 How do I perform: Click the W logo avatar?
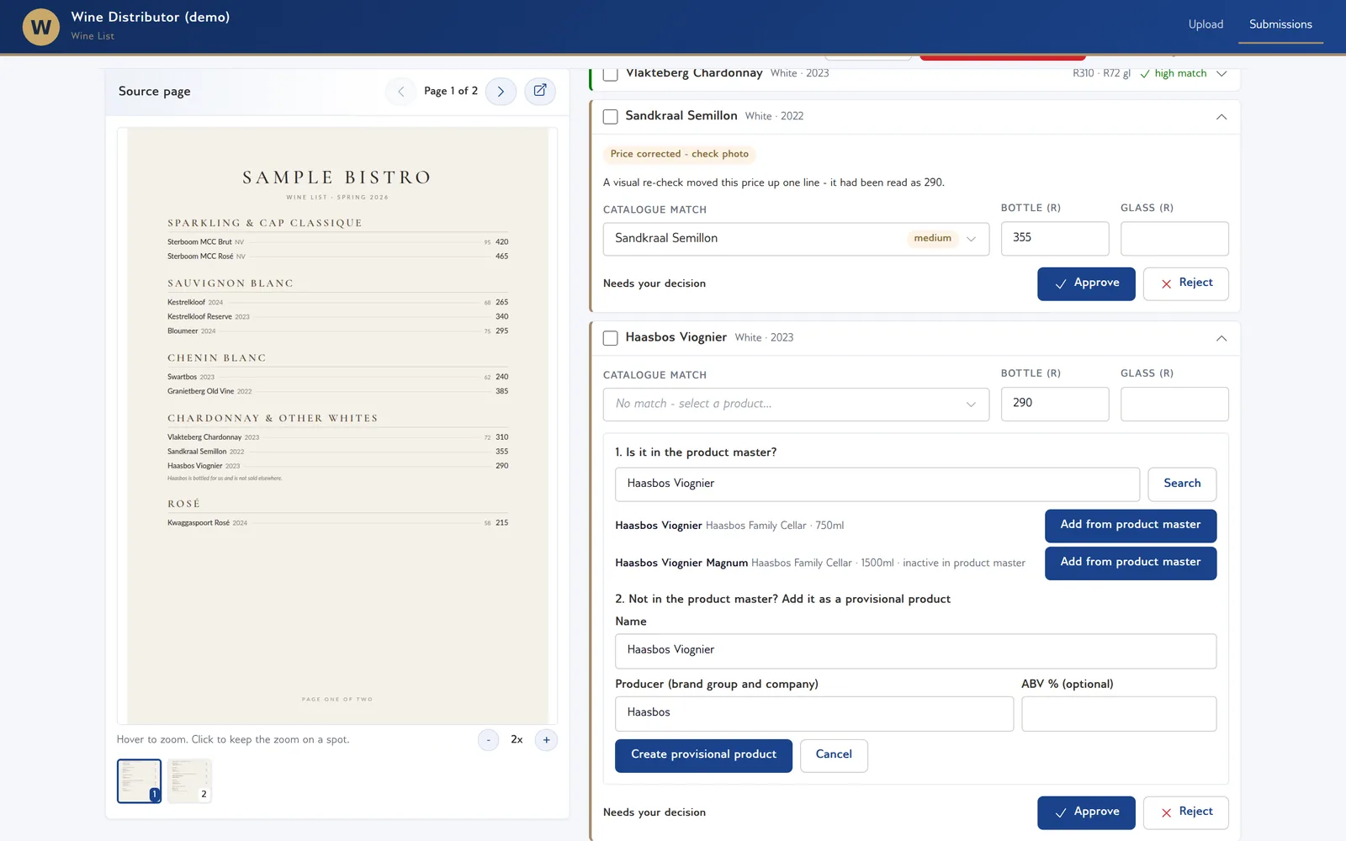click(40, 27)
